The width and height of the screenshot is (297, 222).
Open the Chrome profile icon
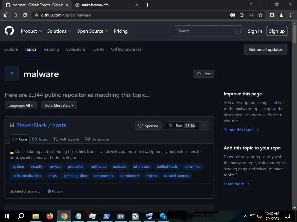(x=281, y=15)
